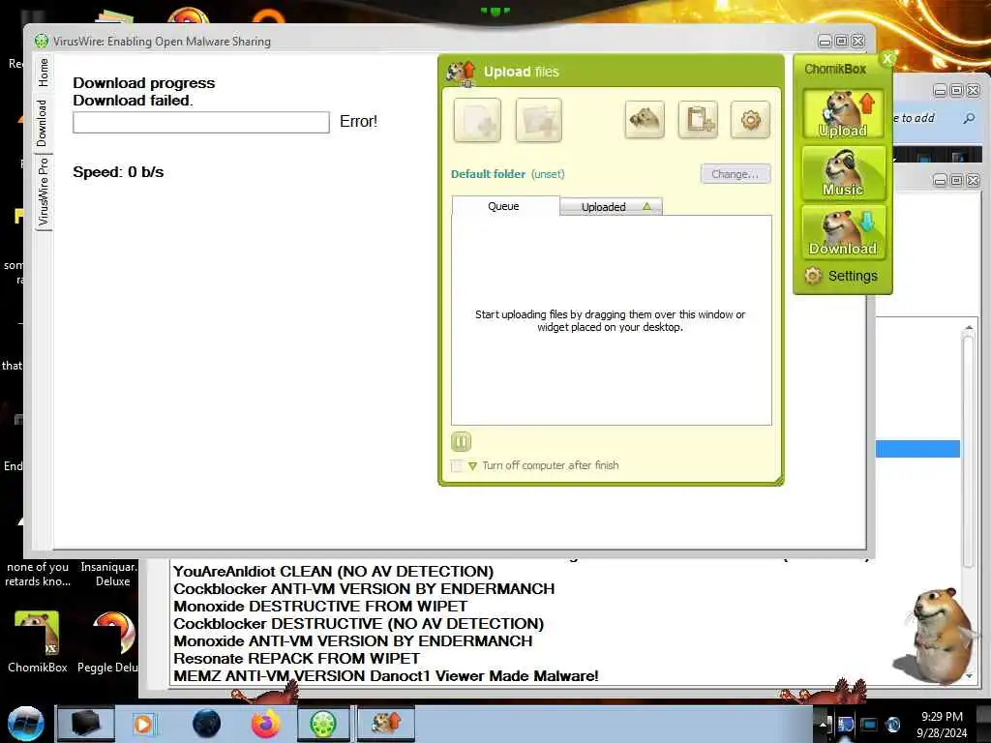Open the ChomikBox desktop shortcut
This screenshot has height=743, width=991.
38,640
